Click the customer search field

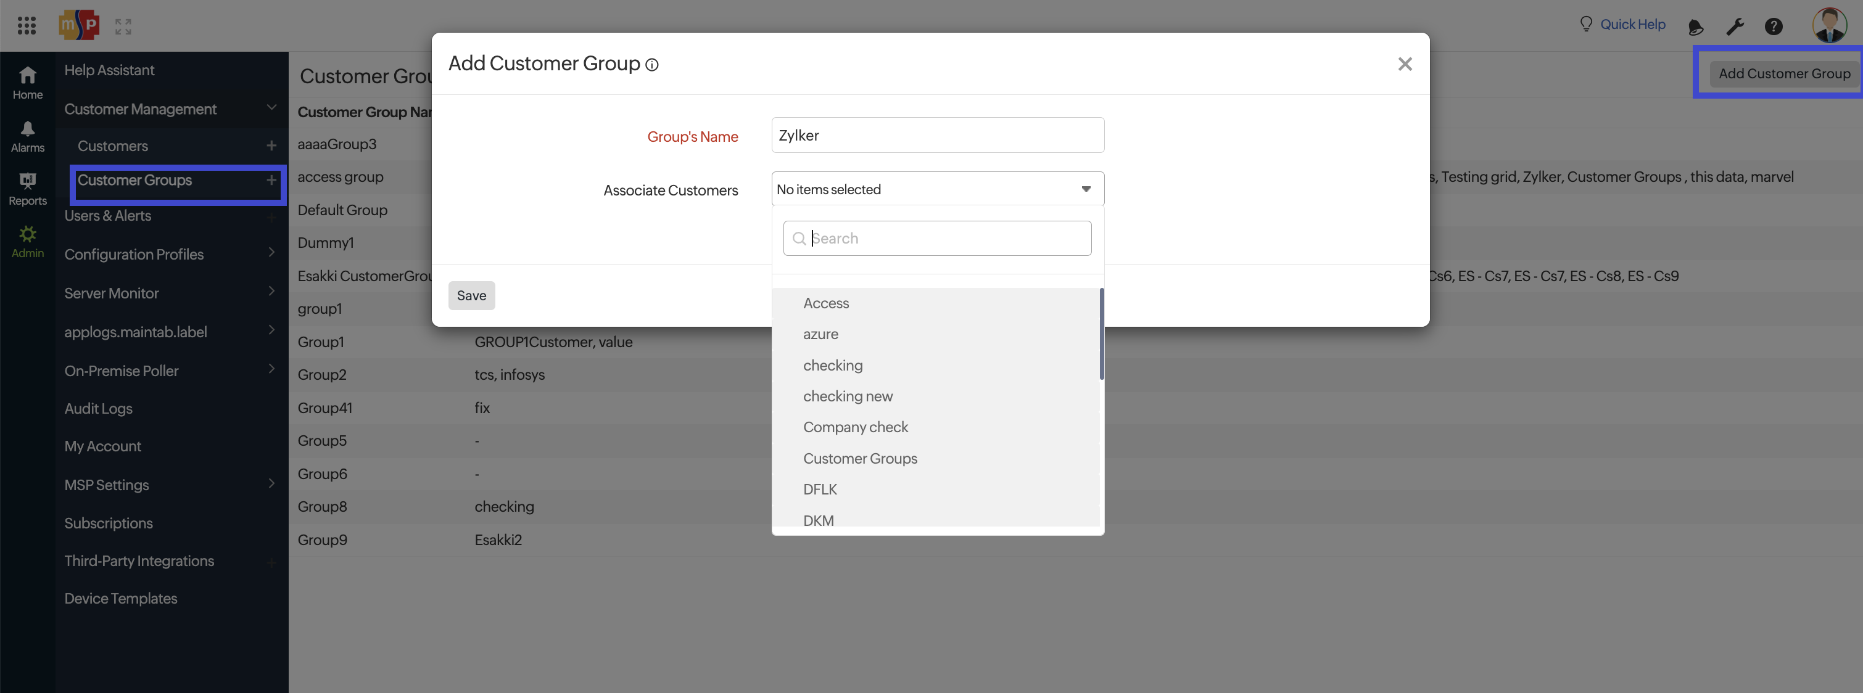coord(937,238)
